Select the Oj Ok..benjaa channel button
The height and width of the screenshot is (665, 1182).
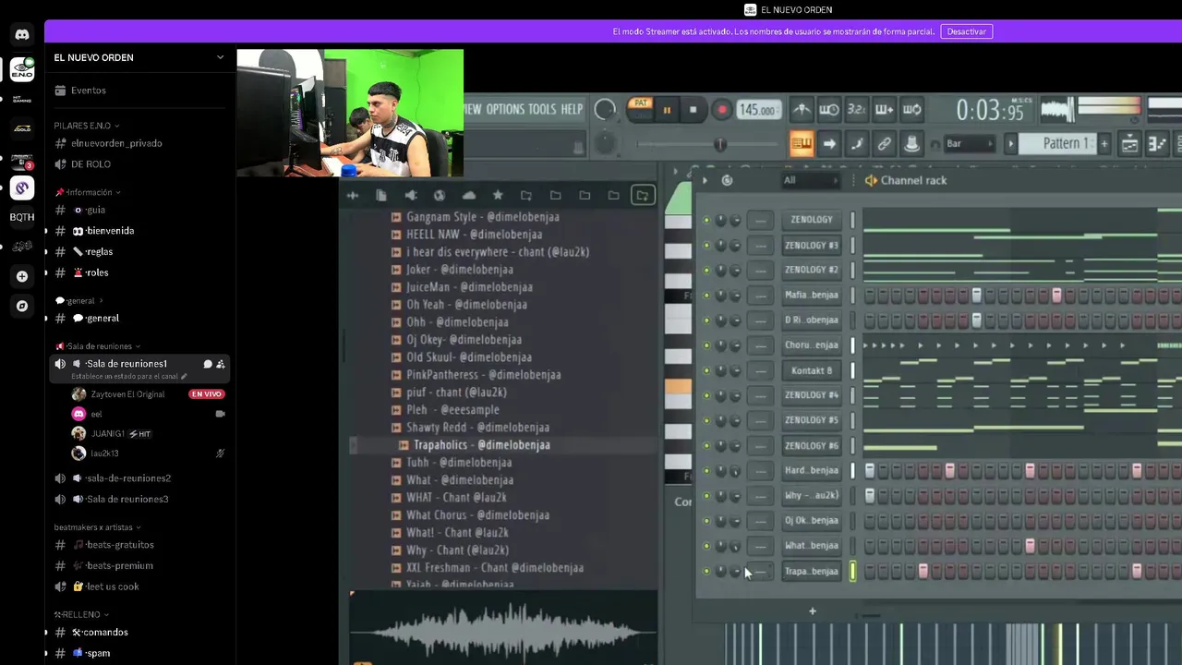click(811, 521)
